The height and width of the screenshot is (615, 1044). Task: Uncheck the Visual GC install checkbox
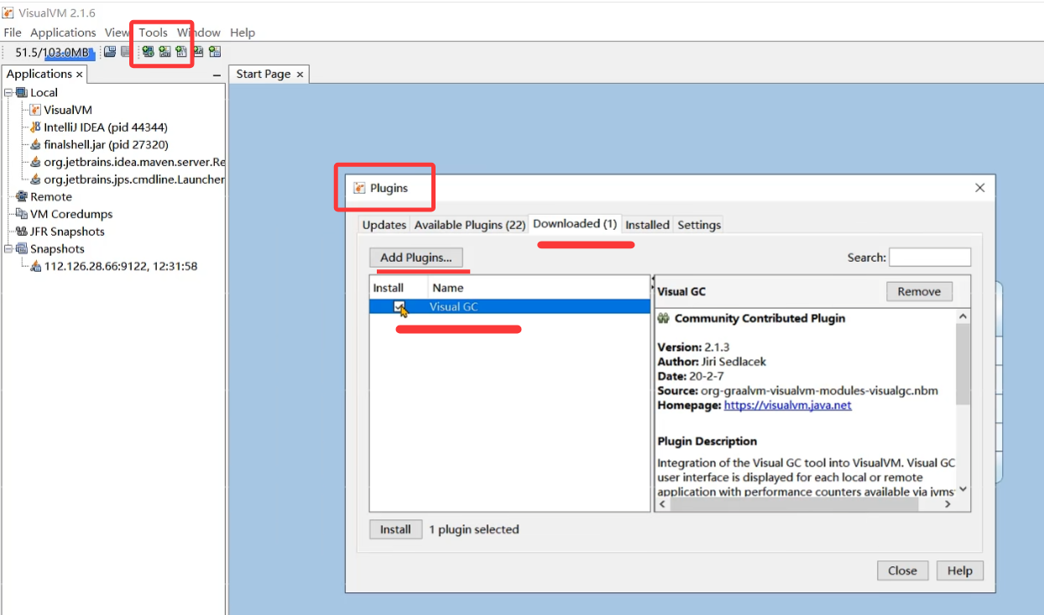399,307
